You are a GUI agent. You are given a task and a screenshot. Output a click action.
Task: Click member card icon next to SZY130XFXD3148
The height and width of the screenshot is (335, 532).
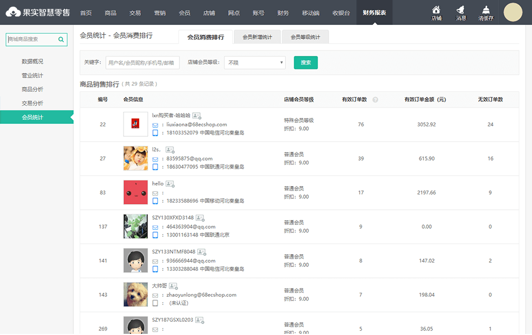199,218
